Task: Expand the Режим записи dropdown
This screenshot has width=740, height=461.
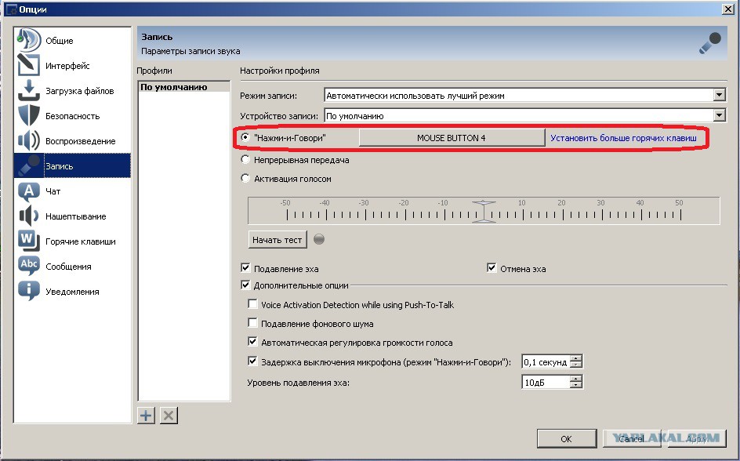Action: click(719, 95)
